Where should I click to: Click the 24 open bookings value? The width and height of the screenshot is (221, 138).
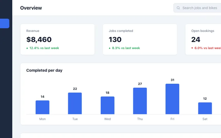[x=196, y=40]
